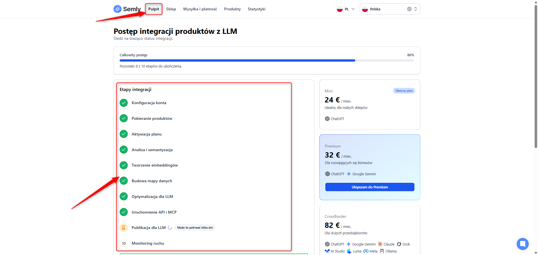Open the settings gear beside Polska
Viewport: 538px width, 255px height.
tap(409, 9)
